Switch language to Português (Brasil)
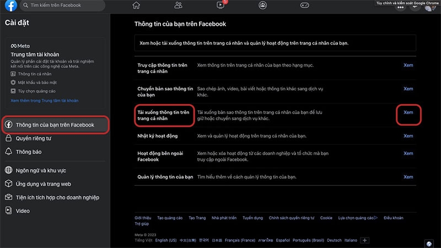This screenshot has height=248, width=441. point(308,240)
